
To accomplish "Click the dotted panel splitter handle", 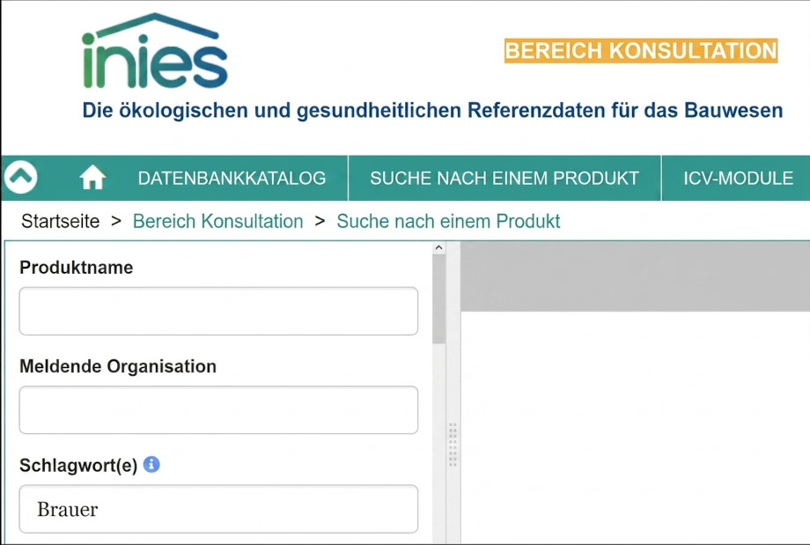I will pyautogui.click(x=453, y=444).
